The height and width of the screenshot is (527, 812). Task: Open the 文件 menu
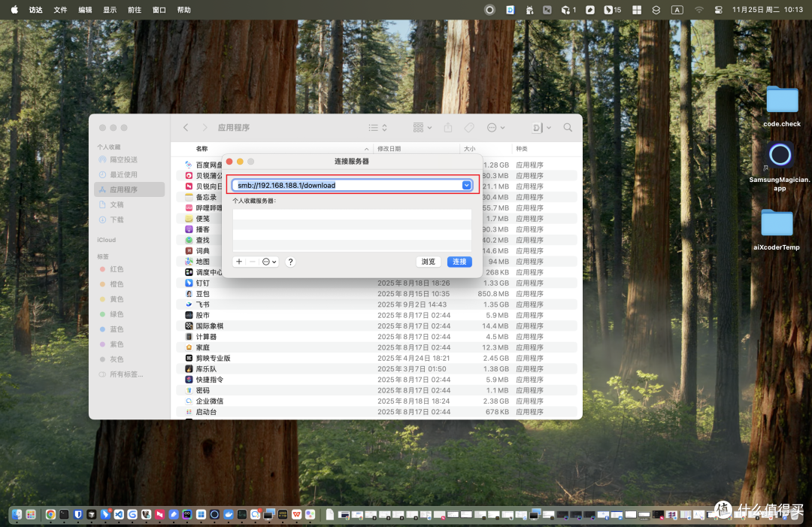pos(61,10)
